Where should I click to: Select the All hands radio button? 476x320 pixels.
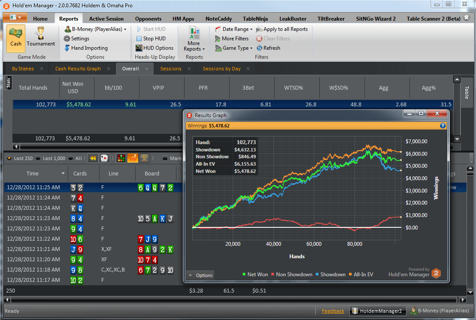71,158
